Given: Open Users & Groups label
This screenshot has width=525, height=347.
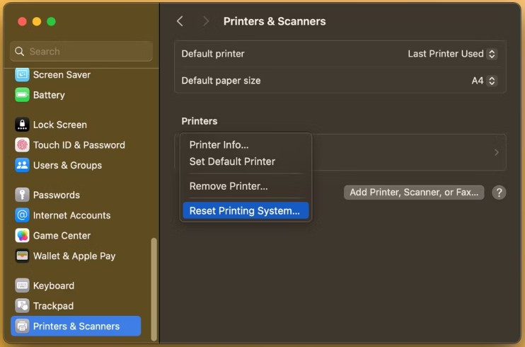Looking at the screenshot, I should point(67,165).
